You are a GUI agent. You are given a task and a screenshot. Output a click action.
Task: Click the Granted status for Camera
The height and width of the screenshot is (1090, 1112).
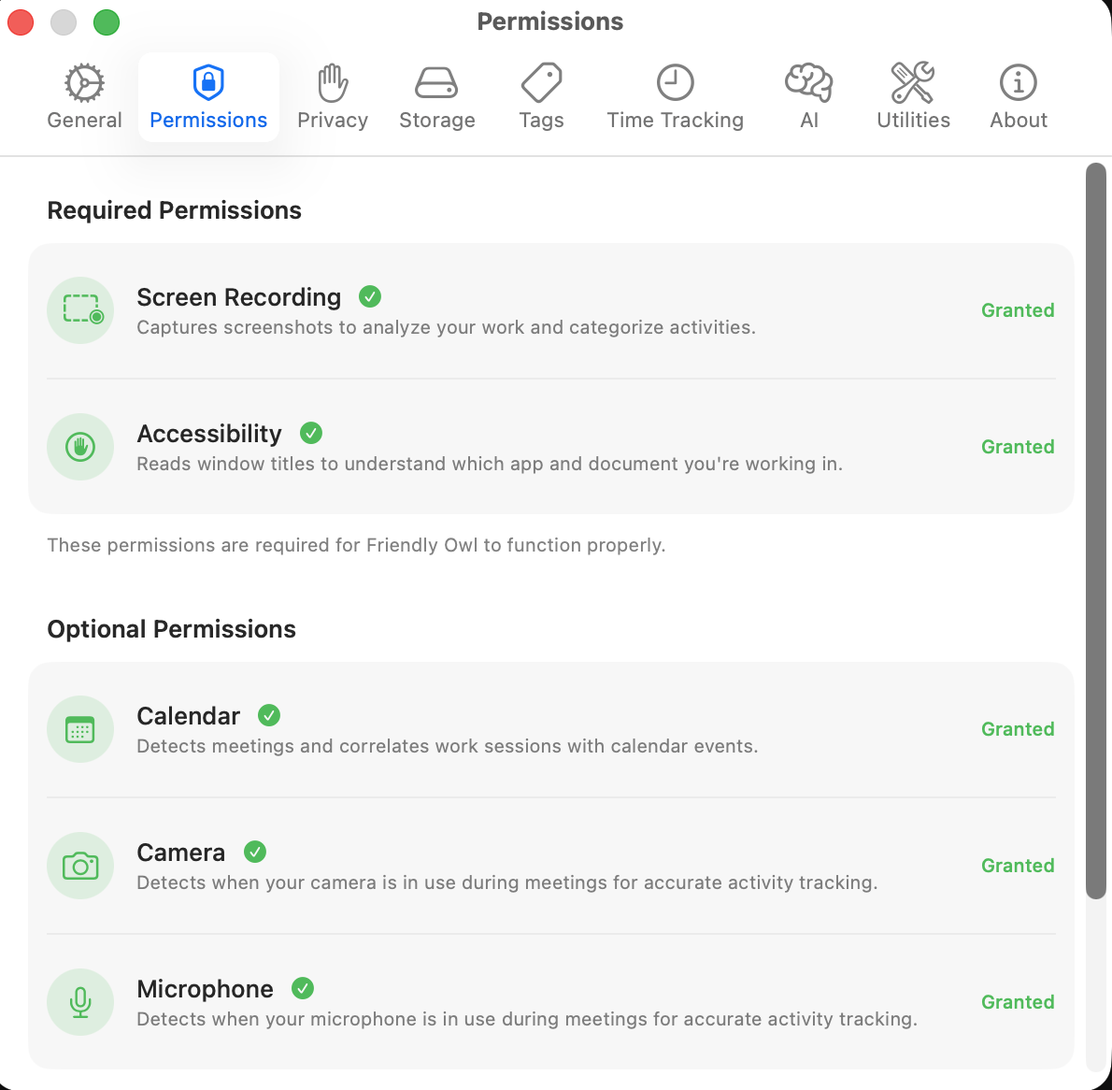(1018, 866)
